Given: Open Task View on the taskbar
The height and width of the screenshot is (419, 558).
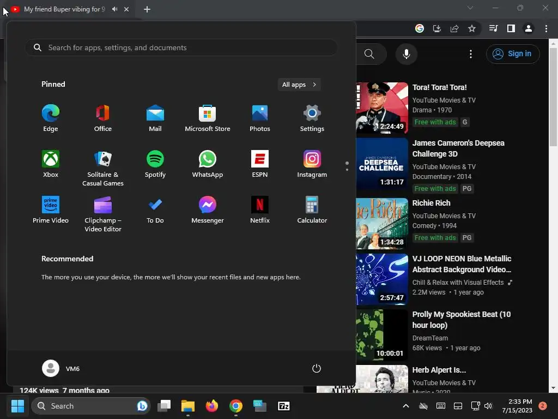Looking at the screenshot, I should (165, 406).
